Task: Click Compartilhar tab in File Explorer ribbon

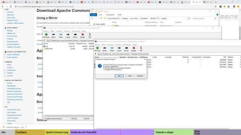Action: coord(110,15)
